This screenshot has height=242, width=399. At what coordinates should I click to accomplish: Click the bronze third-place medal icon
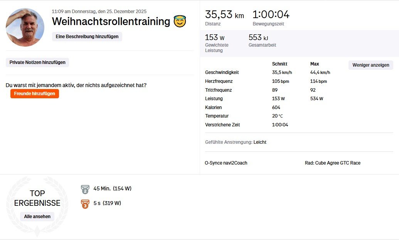coord(85,203)
